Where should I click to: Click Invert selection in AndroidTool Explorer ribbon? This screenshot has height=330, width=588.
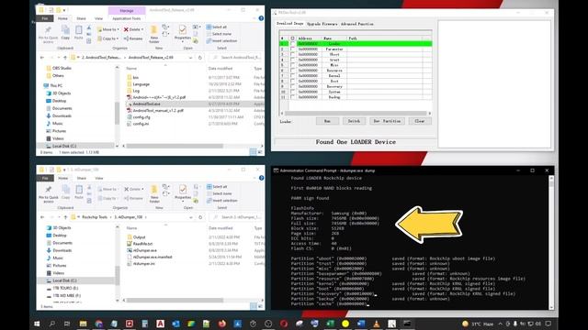(222, 40)
